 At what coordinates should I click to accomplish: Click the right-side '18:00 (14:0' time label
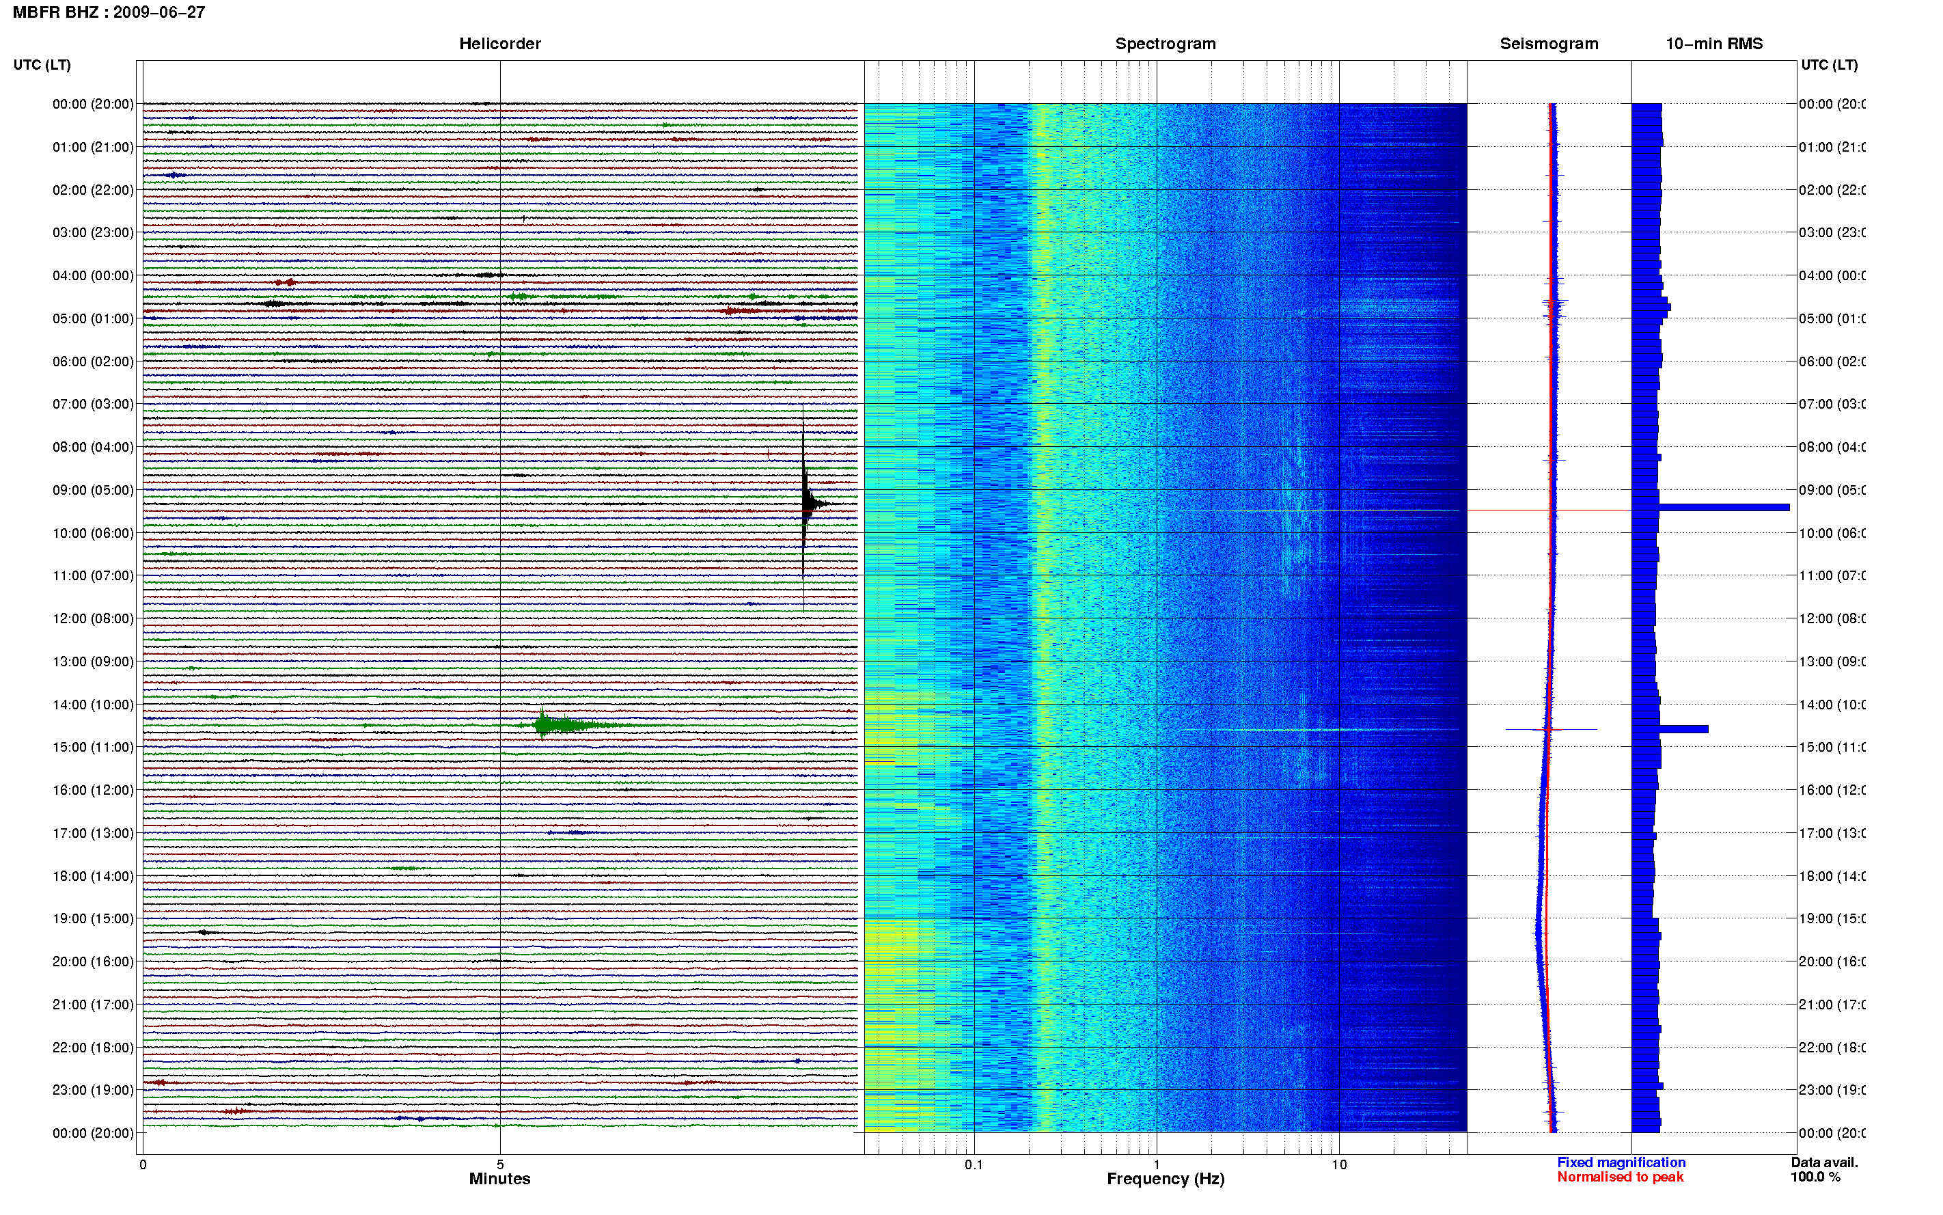pyautogui.click(x=1832, y=876)
